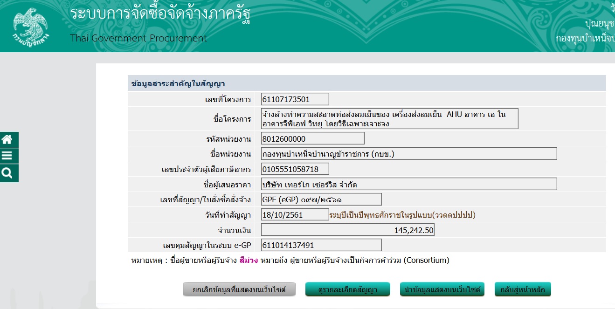Click the home icon in left sidebar

click(x=7, y=139)
